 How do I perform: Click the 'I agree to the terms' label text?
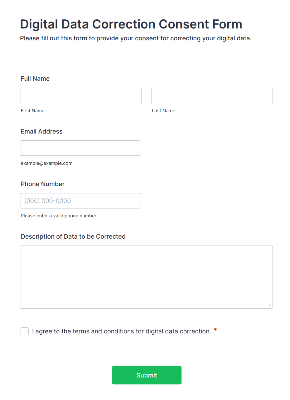click(122, 331)
